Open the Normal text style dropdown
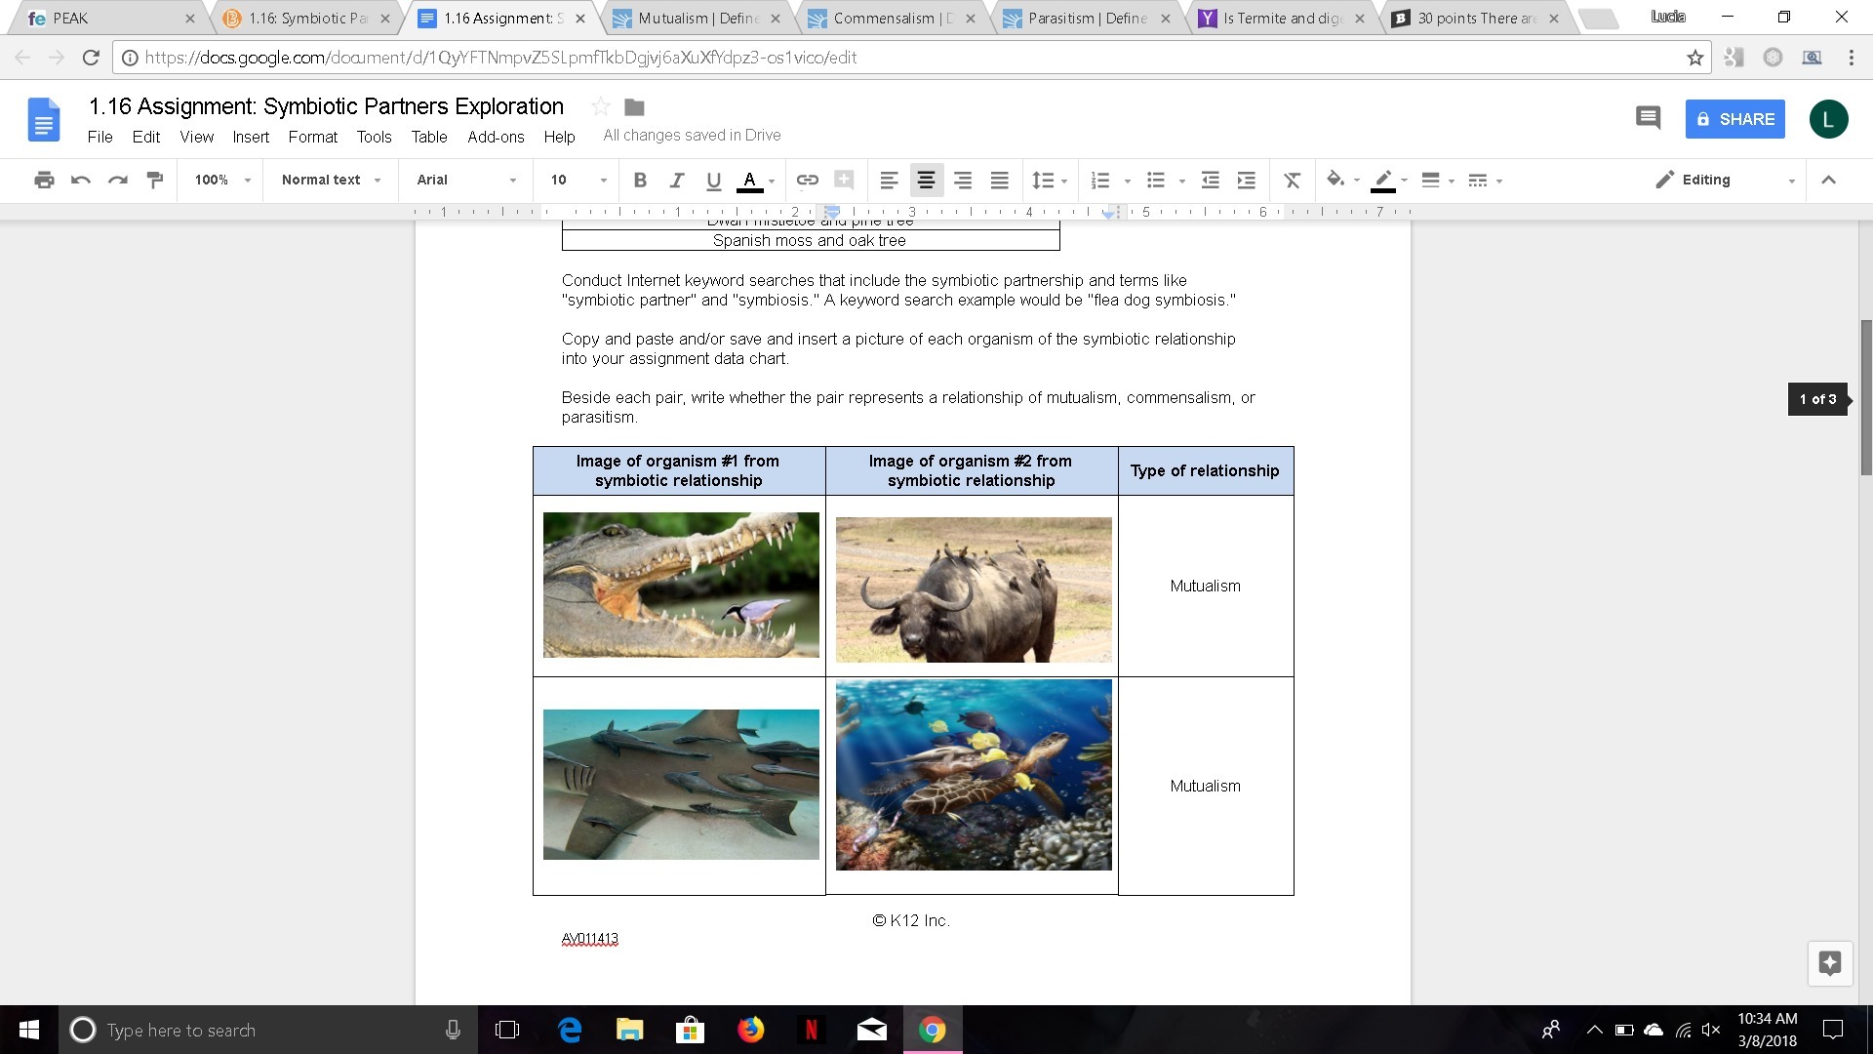Image resolution: width=1873 pixels, height=1054 pixels. click(330, 180)
